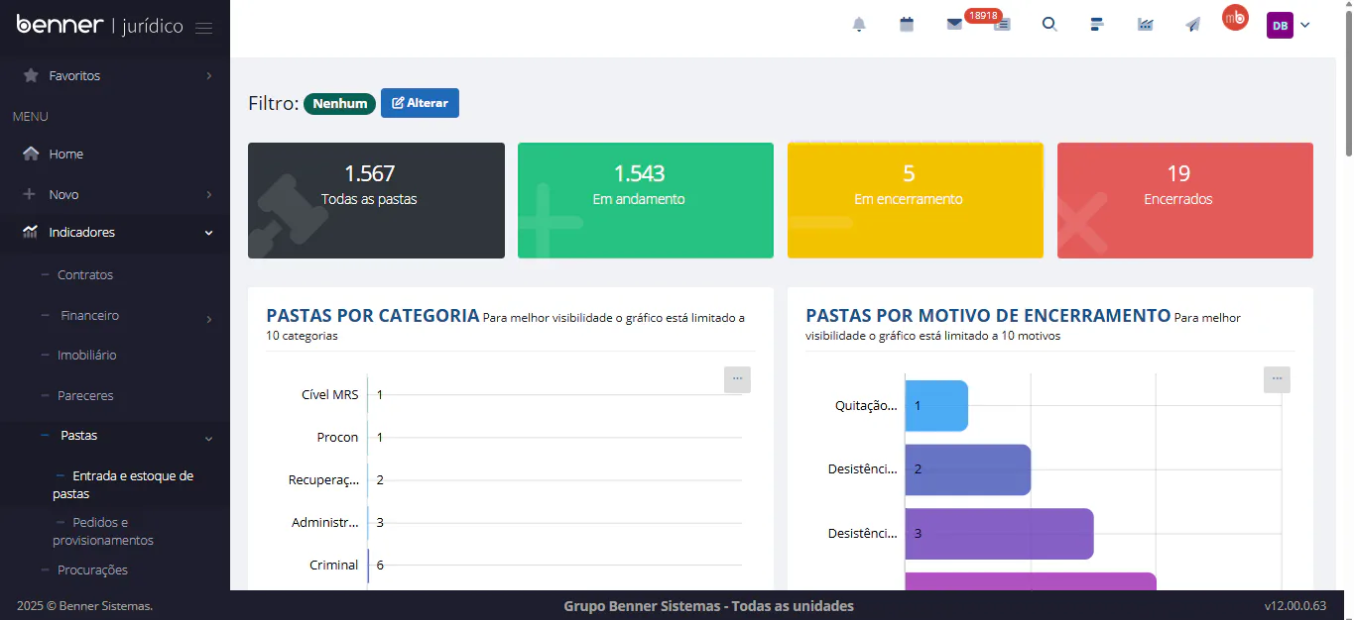The height and width of the screenshot is (620, 1354).
Task: Toggle the sidebar hamburger menu
Action: [203, 28]
